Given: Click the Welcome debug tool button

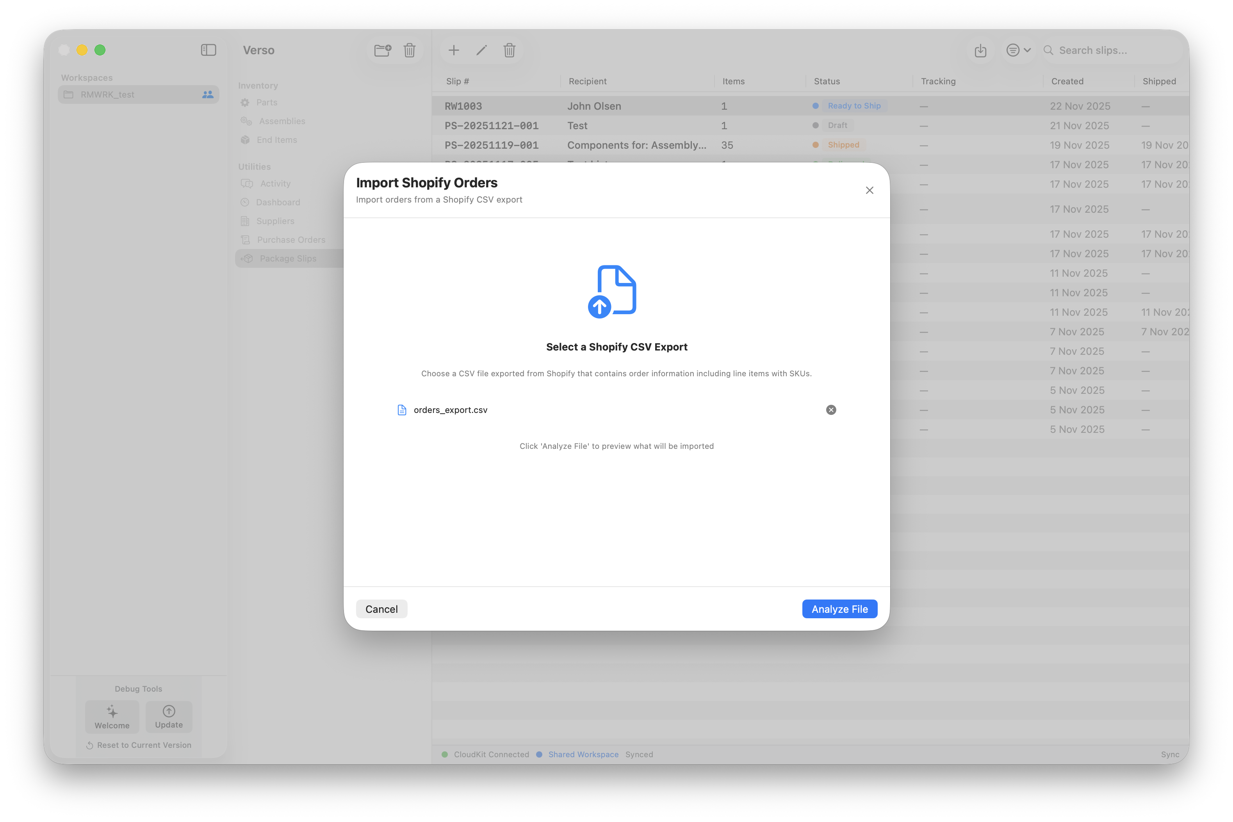Looking at the screenshot, I should click(112, 717).
